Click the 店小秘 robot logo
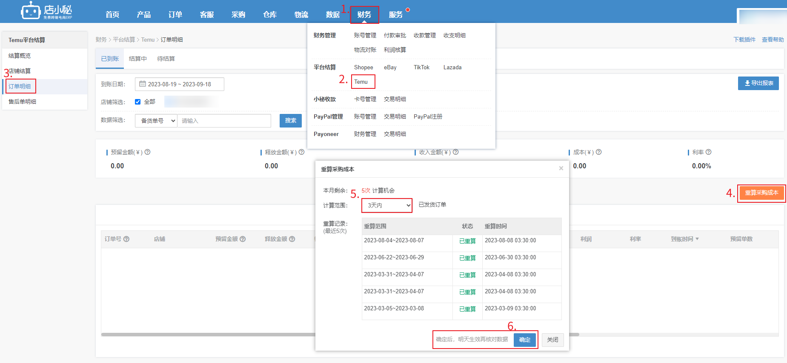This screenshot has width=787, height=363. coord(46,11)
